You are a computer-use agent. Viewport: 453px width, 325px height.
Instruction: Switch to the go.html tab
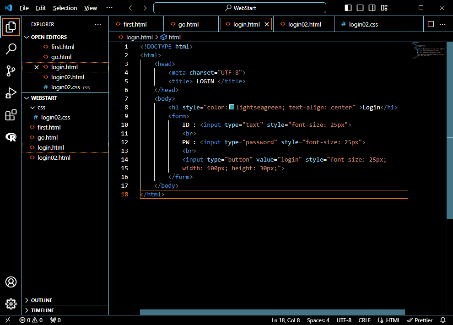[x=191, y=24]
